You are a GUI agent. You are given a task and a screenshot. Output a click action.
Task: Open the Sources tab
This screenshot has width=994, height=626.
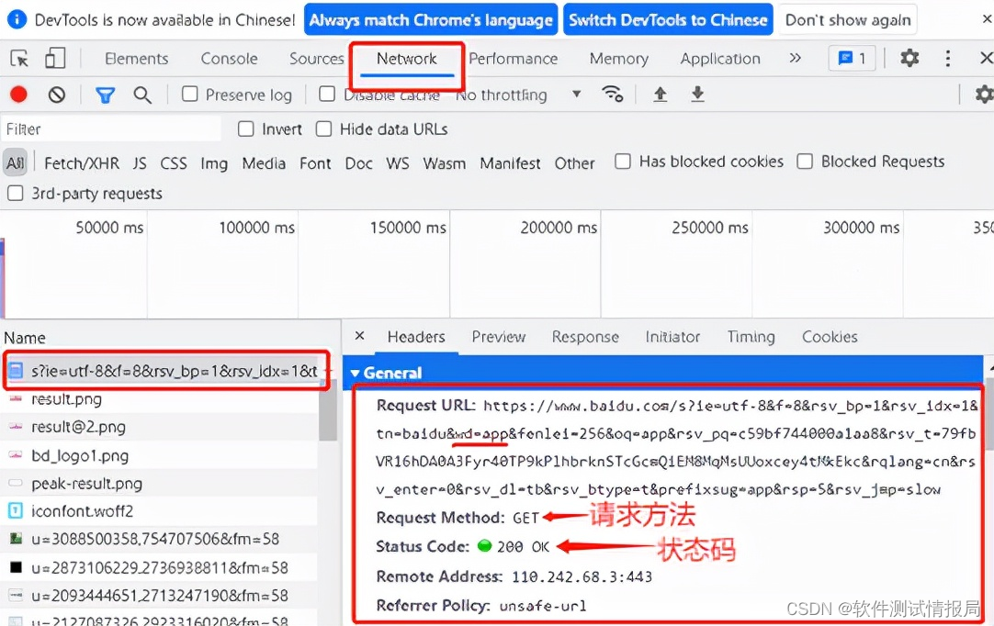coord(316,59)
